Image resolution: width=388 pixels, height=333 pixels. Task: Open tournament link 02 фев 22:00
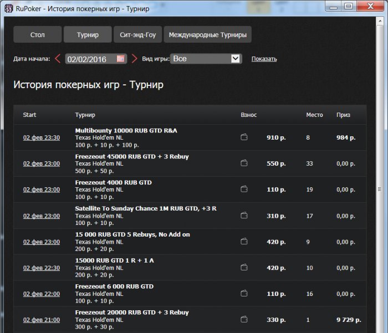(42, 294)
